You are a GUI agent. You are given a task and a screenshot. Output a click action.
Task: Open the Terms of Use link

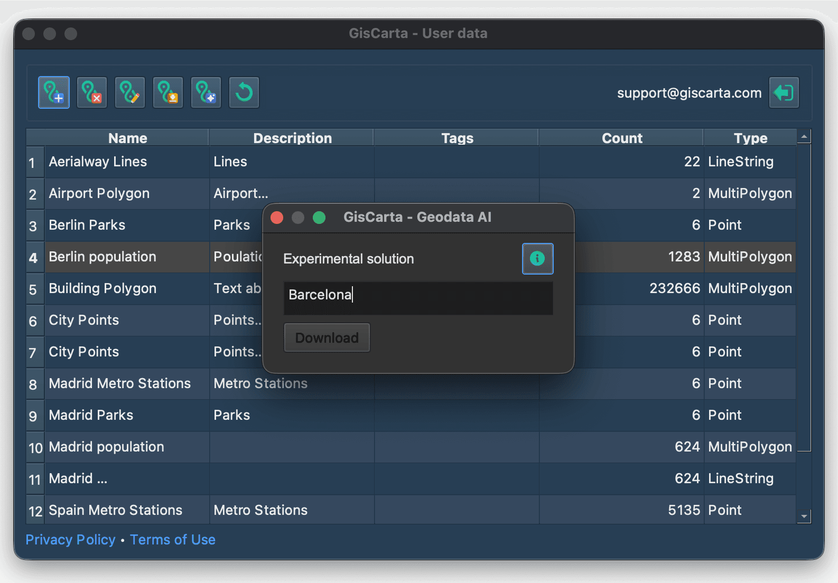(173, 540)
